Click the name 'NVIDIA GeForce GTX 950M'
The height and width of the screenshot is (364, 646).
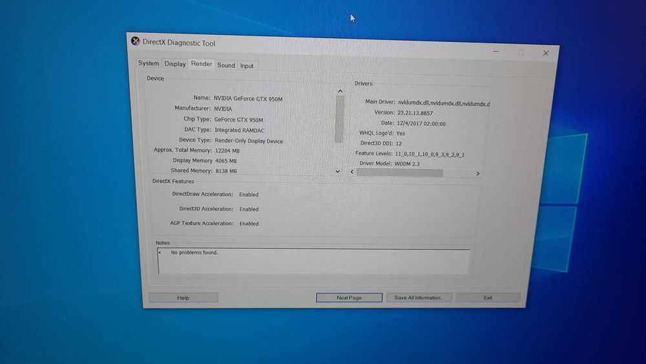(x=248, y=99)
